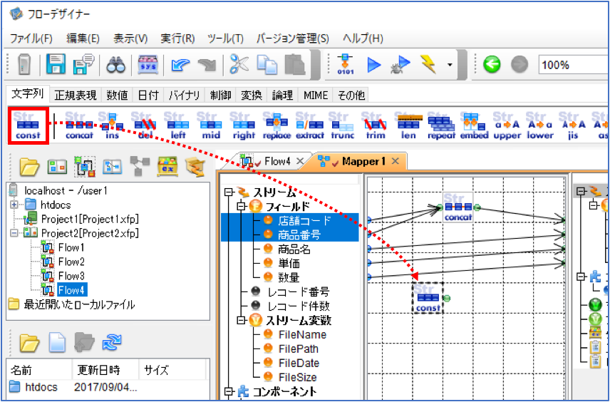
Task: Choose the trim function icon
Action: pos(376,125)
